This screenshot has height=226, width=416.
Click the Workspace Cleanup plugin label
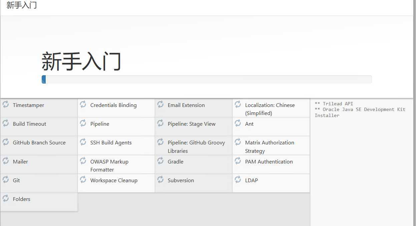tap(114, 181)
